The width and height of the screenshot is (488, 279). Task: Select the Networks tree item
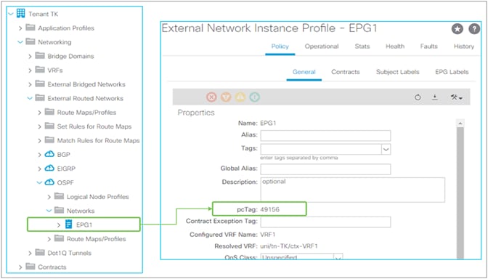(x=81, y=211)
